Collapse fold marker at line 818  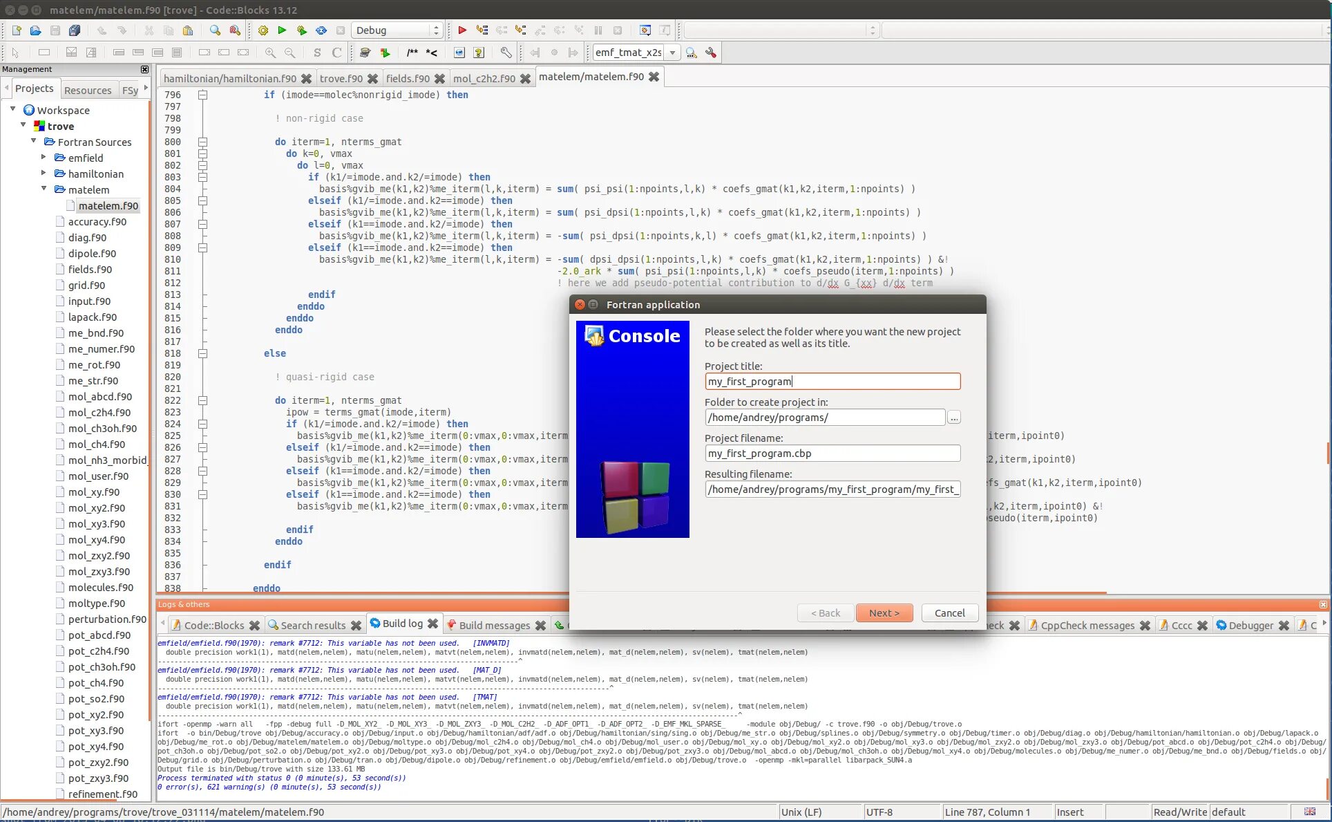coord(203,353)
